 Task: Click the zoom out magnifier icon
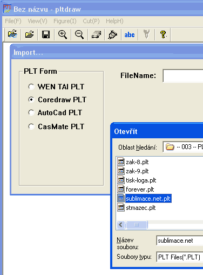pos(79,34)
